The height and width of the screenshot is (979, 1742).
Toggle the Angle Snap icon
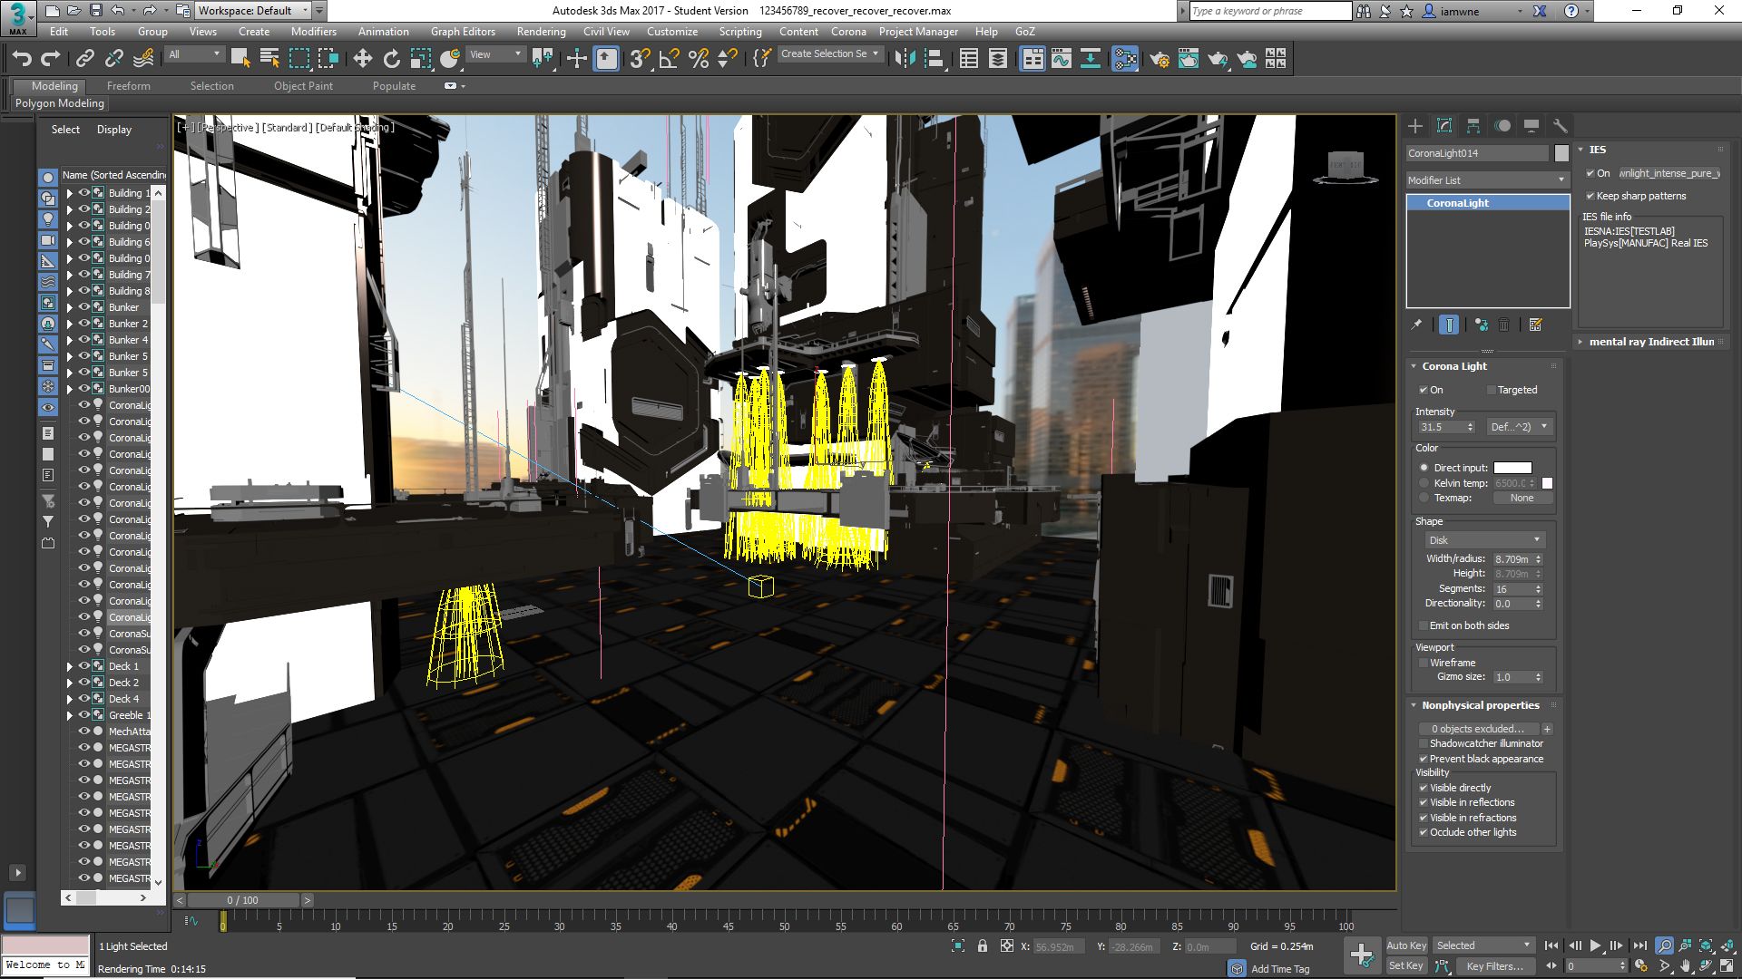click(x=669, y=59)
